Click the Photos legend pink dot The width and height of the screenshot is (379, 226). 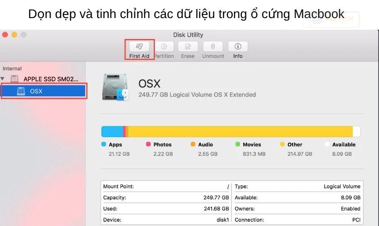(x=148, y=144)
